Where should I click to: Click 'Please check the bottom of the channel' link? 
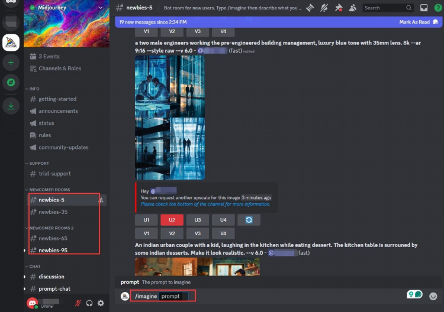pos(205,204)
